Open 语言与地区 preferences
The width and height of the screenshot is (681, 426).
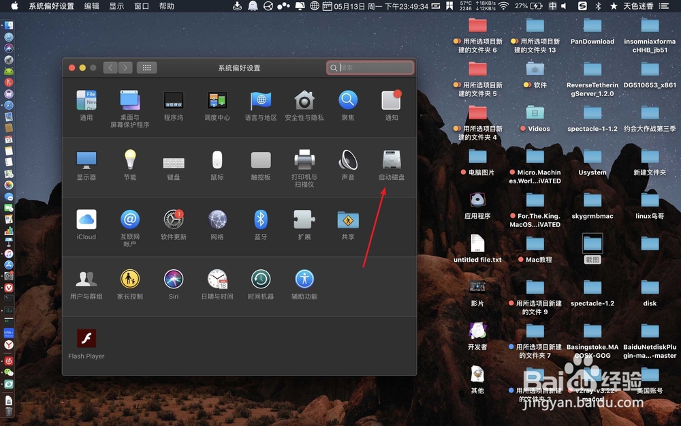[261, 100]
